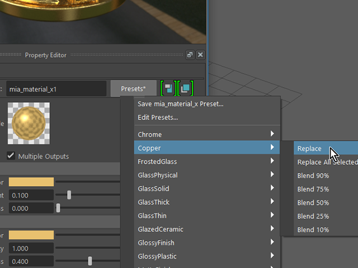This screenshot has height=268, width=358.
Task: Expand the GlazedCeramic preset submenu
Action: [x=207, y=229]
